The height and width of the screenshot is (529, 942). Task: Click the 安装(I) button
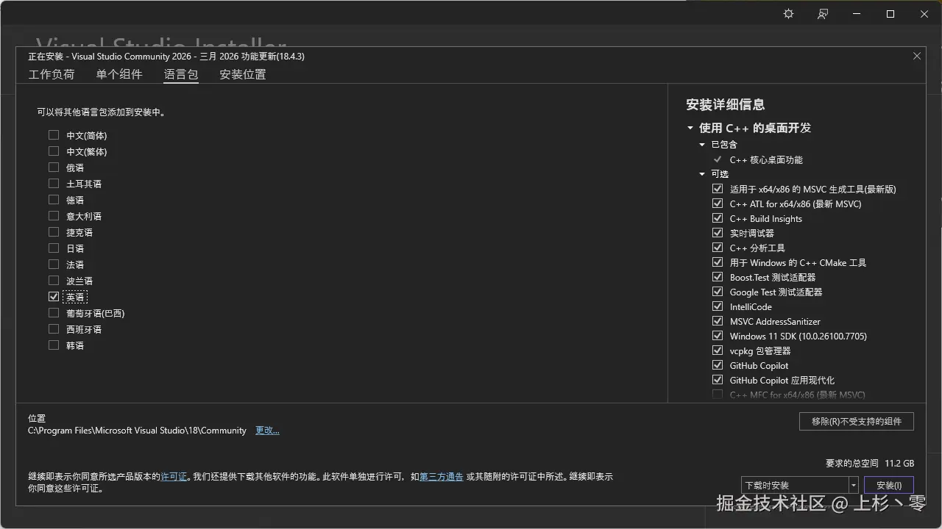click(x=889, y=485)
